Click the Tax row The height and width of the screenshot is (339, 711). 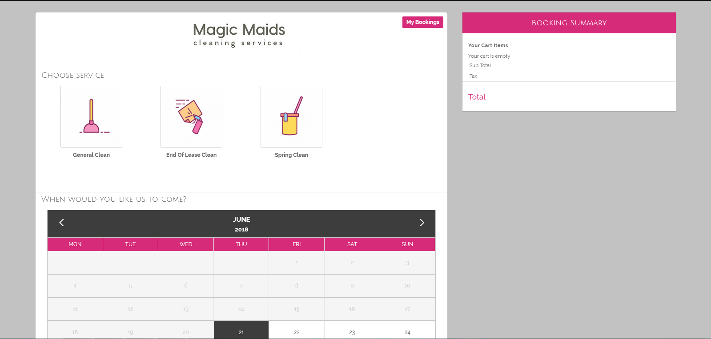coord(569,76)
